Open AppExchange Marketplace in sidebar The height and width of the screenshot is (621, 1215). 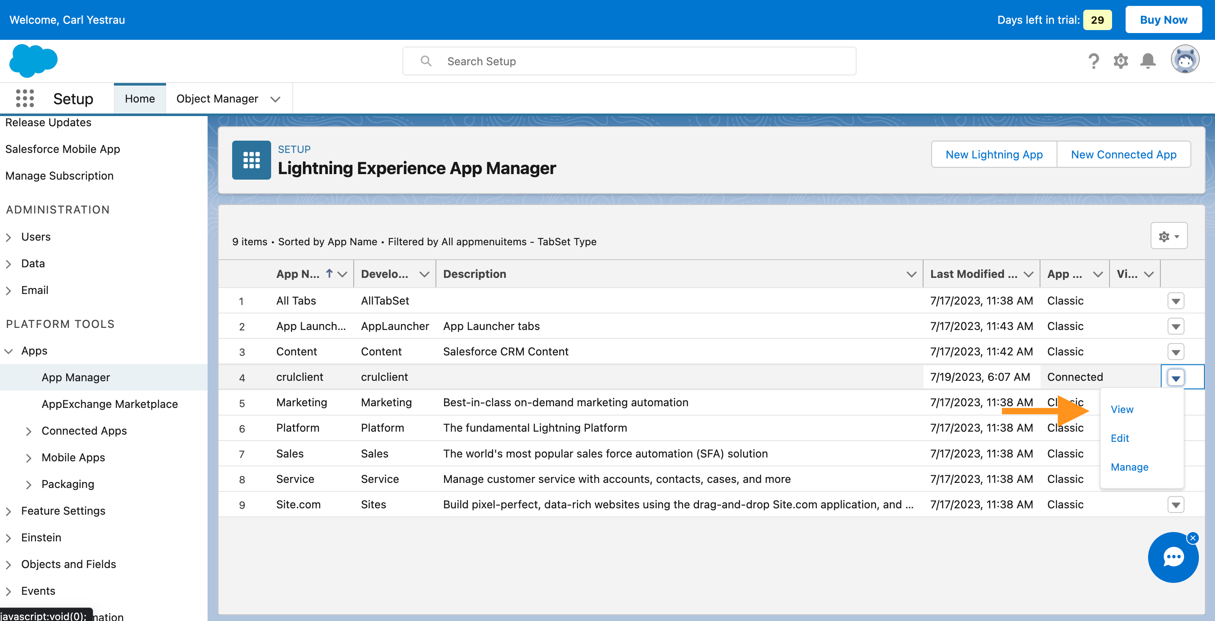(109, 404)
